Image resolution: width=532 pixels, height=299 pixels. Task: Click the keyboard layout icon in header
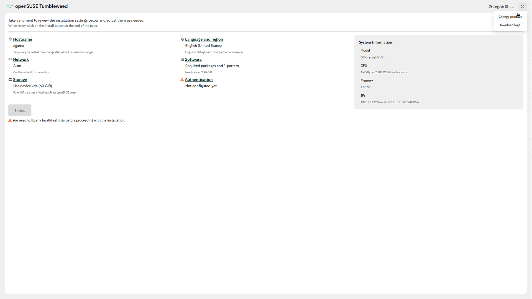pyautogui.click(x=507, y=7)
